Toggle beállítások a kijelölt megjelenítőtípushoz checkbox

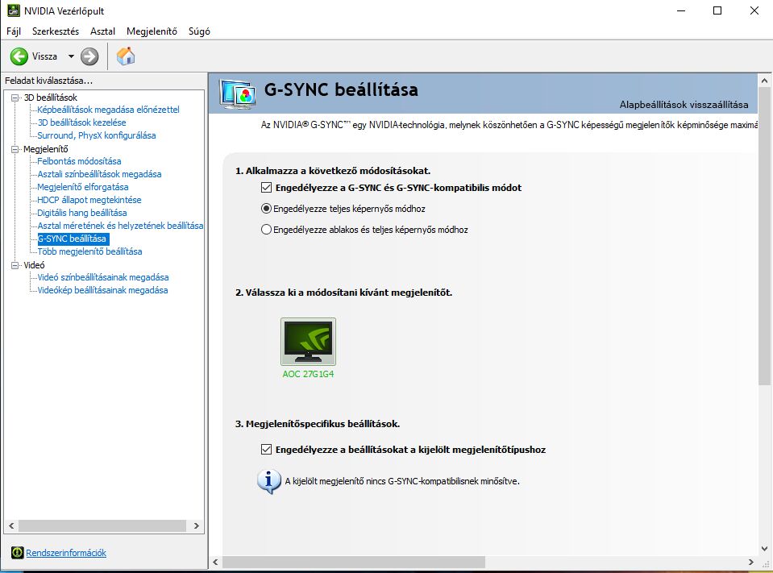click(266, 450)
